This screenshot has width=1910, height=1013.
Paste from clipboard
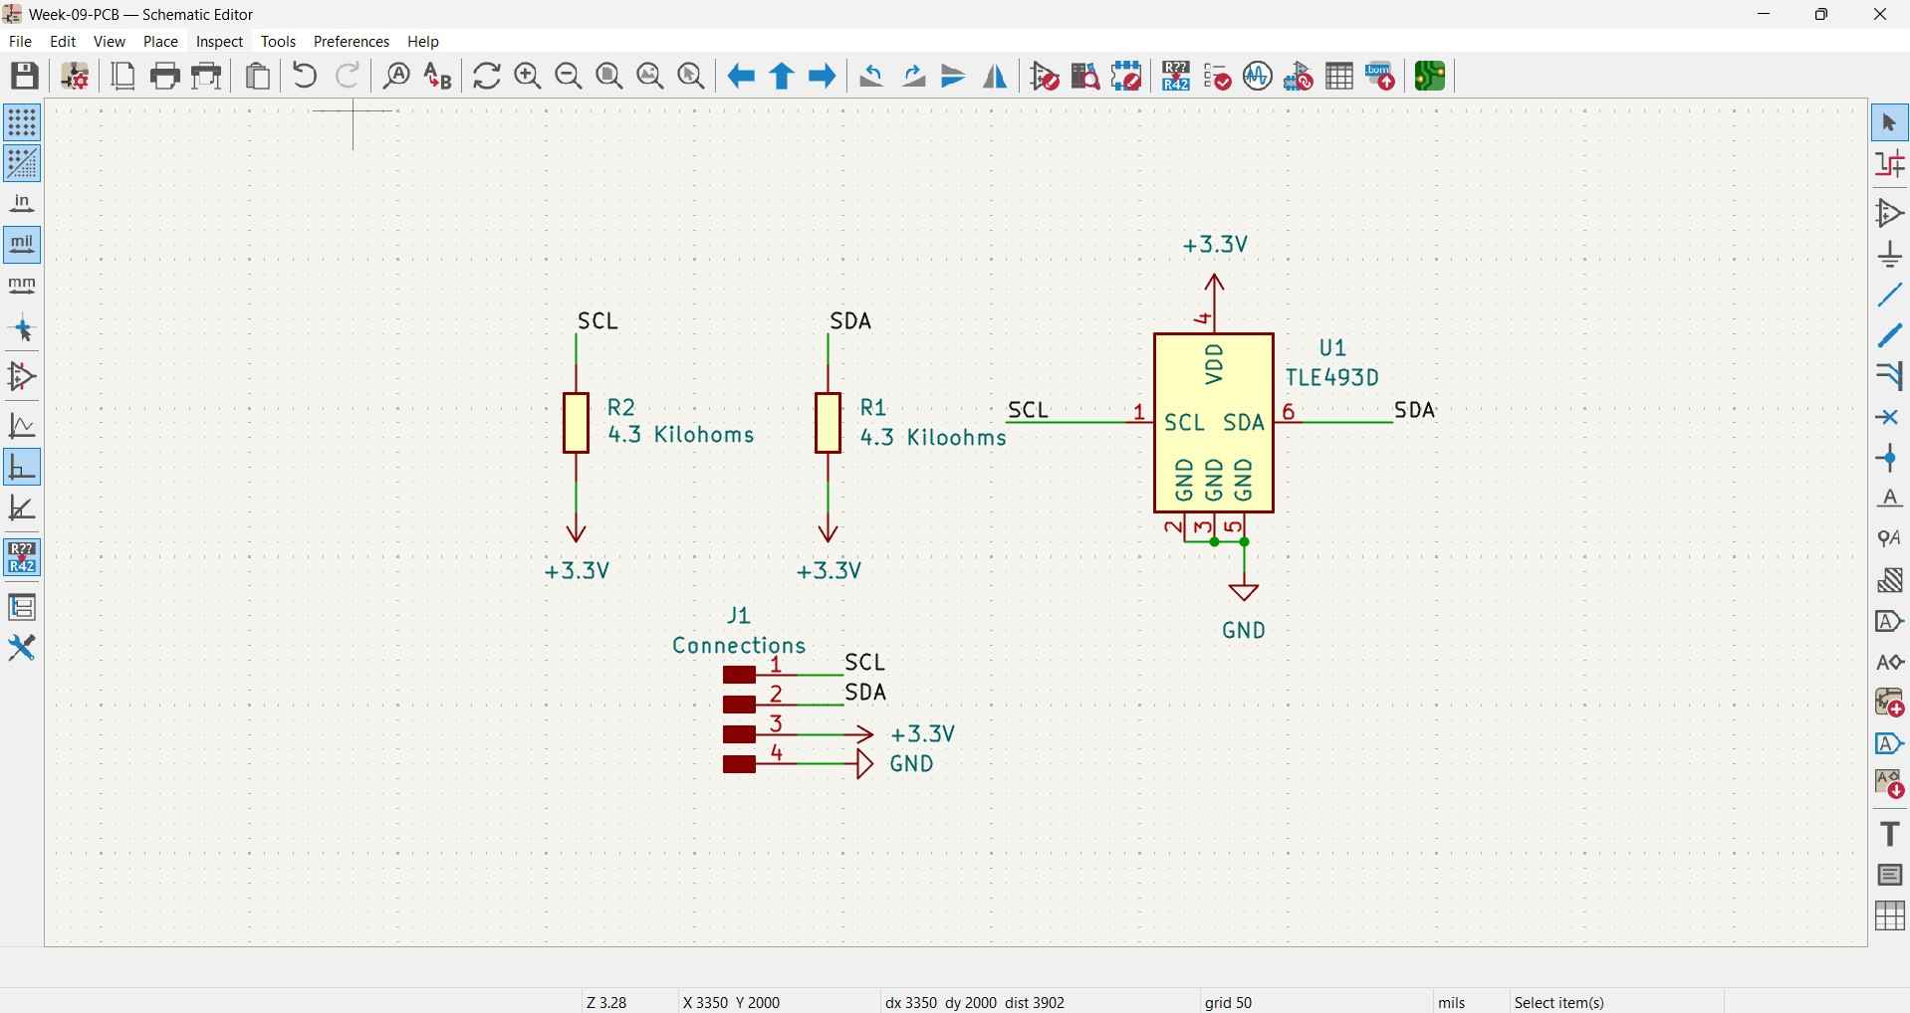point(258,76)
